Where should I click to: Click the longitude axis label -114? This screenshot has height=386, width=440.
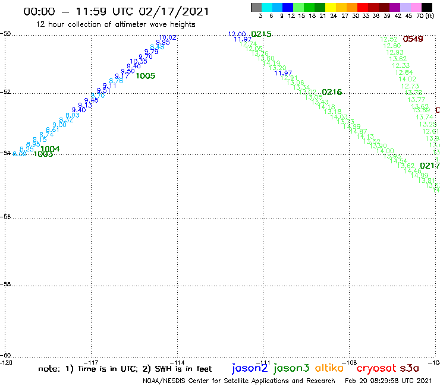point(177,363)
